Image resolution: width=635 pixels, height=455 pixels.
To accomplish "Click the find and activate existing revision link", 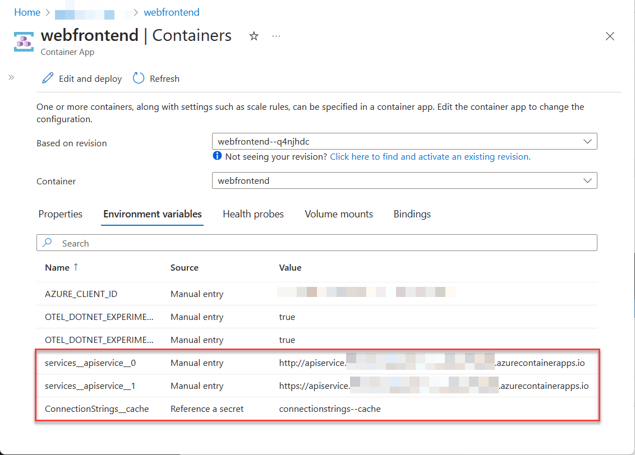I will click(x=430, y=157).
